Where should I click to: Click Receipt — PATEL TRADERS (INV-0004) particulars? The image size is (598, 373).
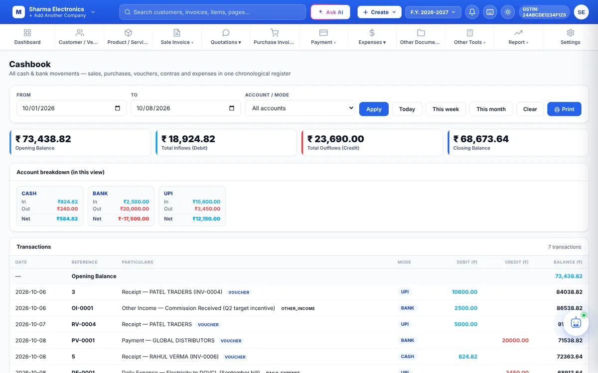(x=172, y=292)
